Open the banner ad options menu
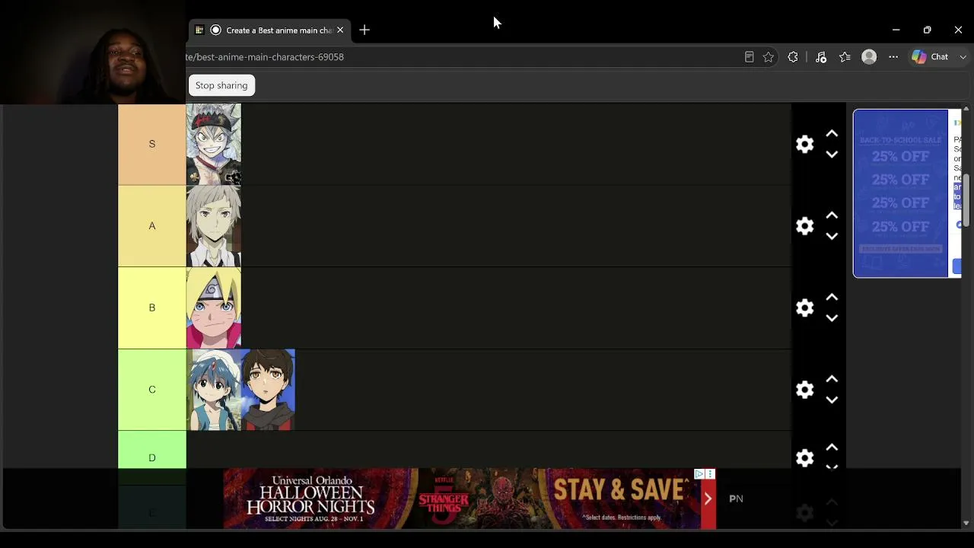The width and height of the screenshot is (974, 548). point(710,474)
